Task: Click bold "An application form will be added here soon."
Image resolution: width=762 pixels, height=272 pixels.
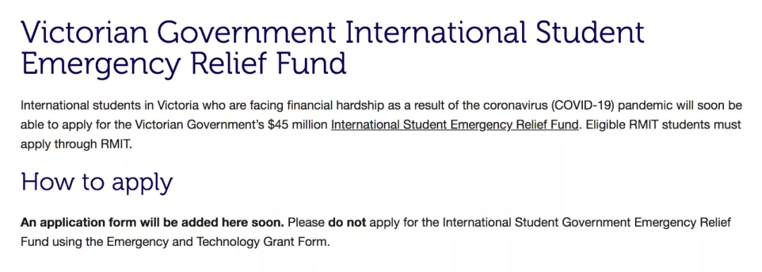Action: (x=152, y=223)
